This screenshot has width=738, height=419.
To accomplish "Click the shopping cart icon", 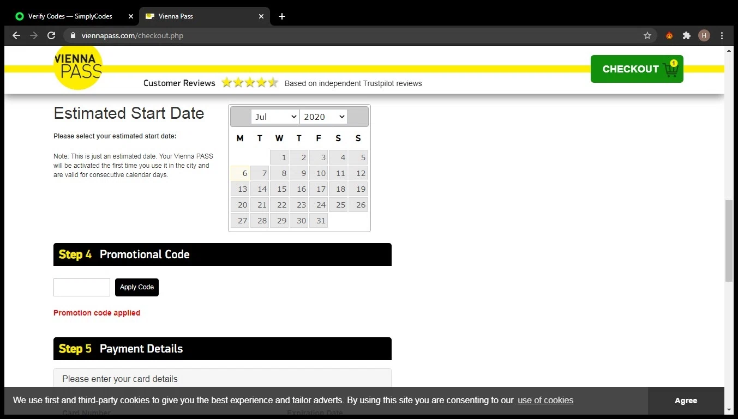I will coord(671,69).
